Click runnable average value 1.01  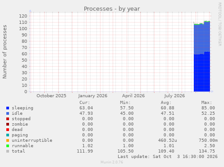[169, 146]
